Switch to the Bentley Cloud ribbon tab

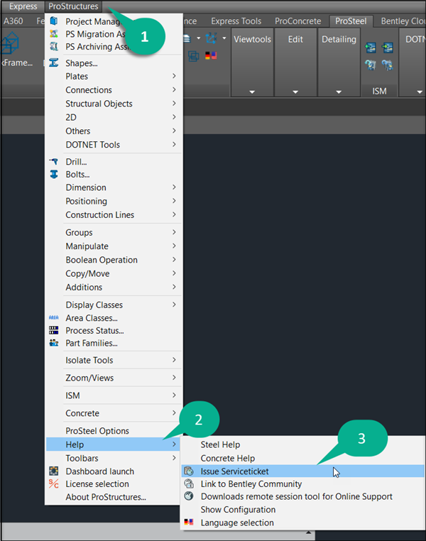[402, 21]
